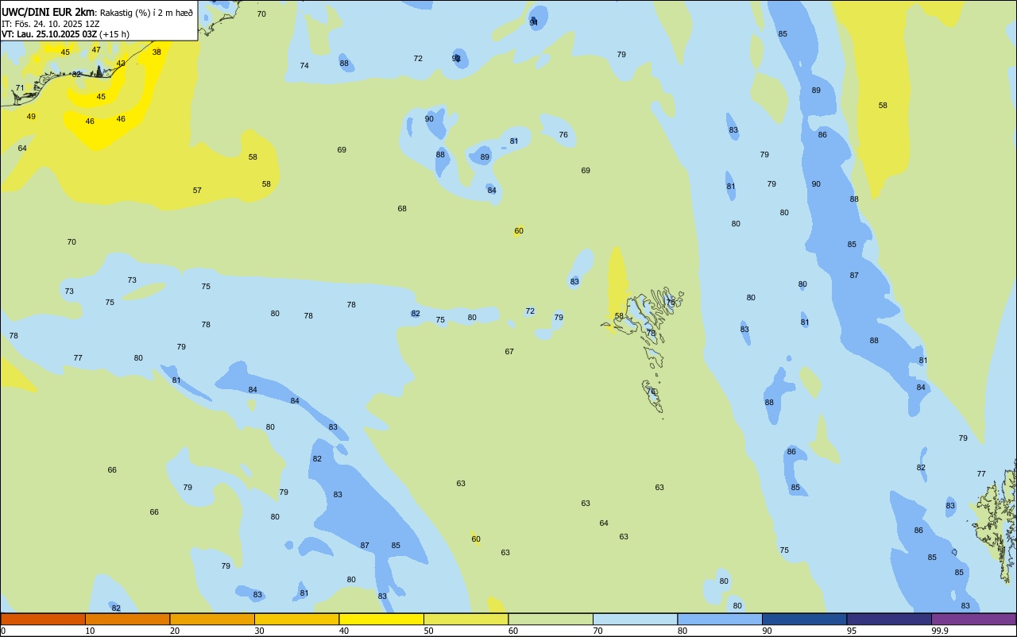
Task: Click the 10–20 orange legend swatch
Action: point(127,619)
